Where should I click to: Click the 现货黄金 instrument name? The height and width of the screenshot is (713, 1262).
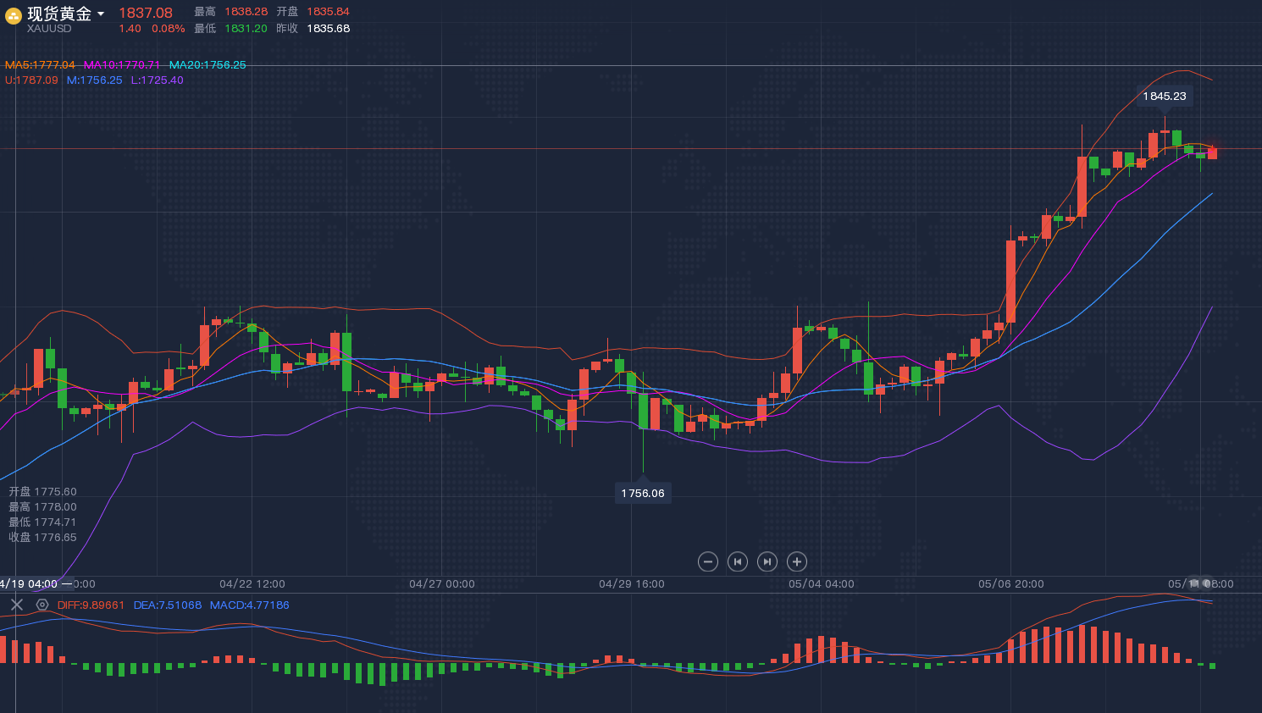59,14
